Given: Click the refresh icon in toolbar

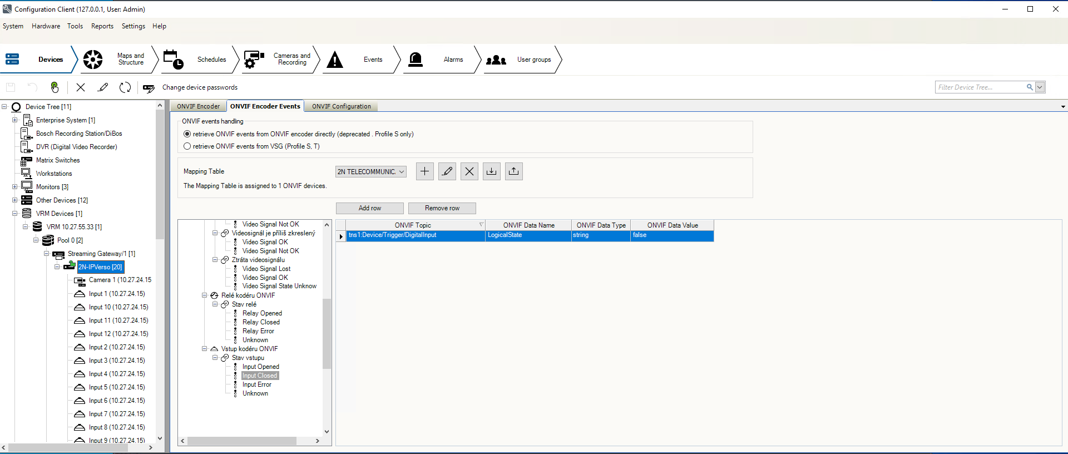Looking at the screenshot, I should click(x=125, y=87).
